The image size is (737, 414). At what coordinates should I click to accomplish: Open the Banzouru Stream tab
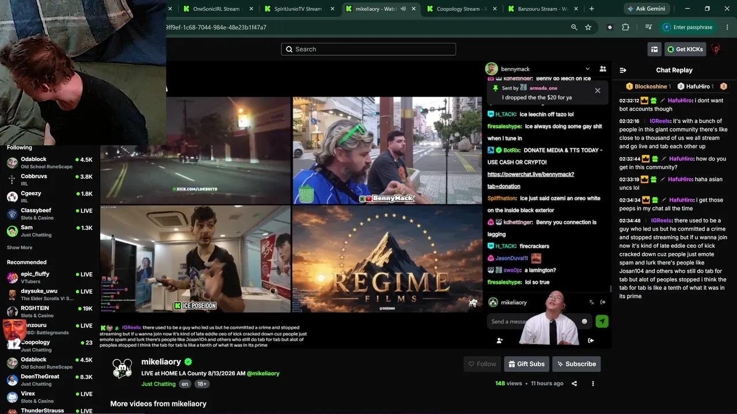(542, 9)
